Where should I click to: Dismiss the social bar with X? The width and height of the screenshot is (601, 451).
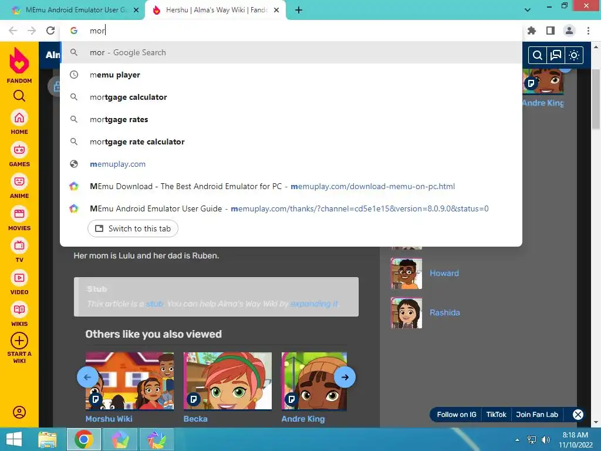tap(578, 415)
